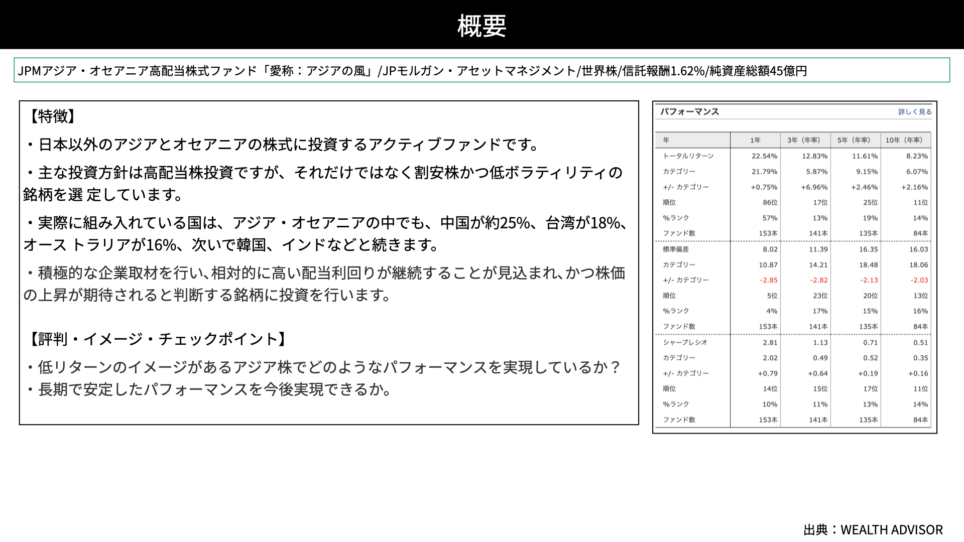Select the +0.79 difference cell
This screenshot has width=964, height=542.
coord(767,373)
